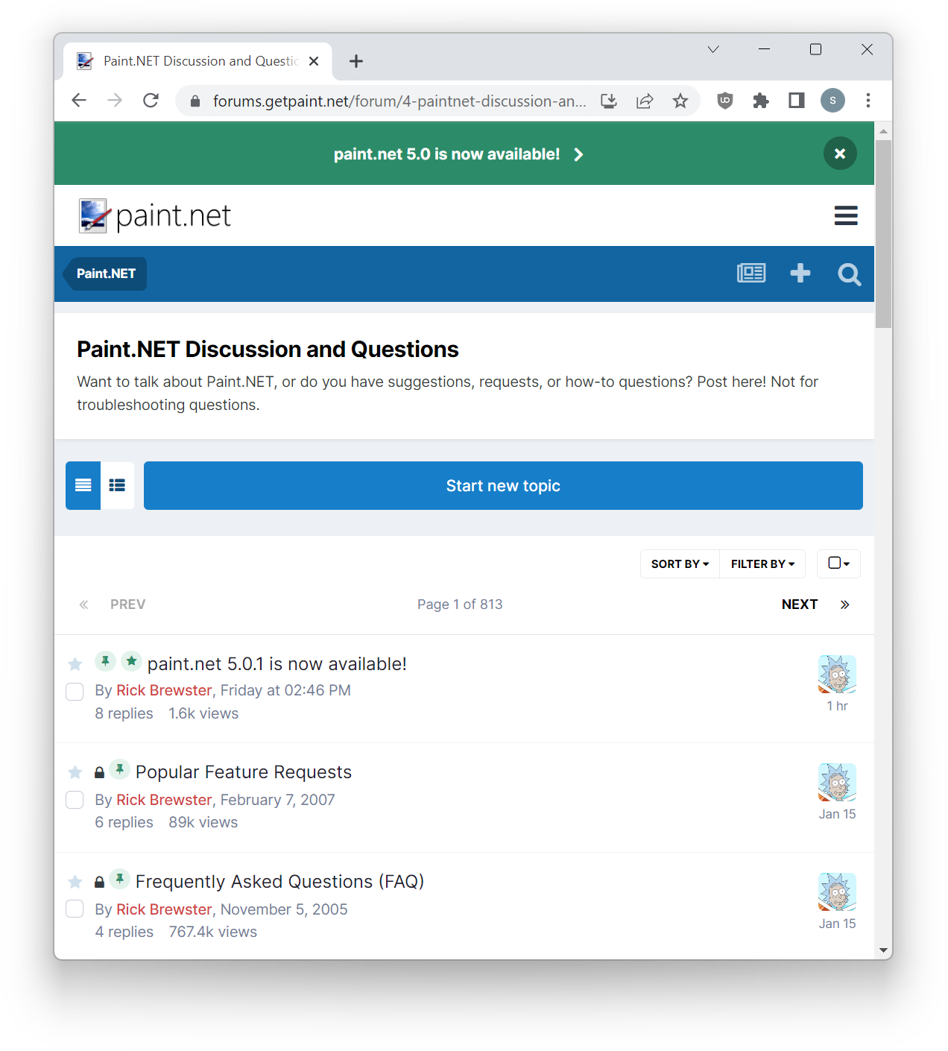948x1051 pixels.
Task: Tick checkbox for Popular Feature Requests topic
Action: point(75,800)
